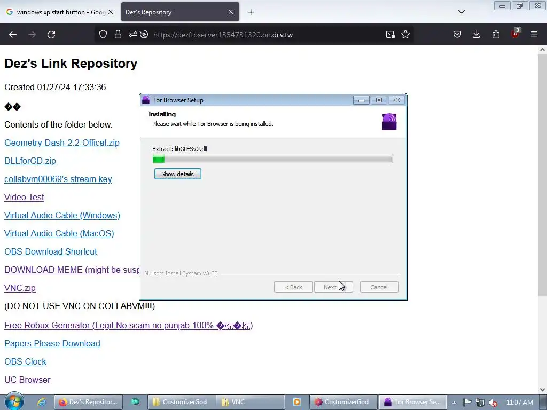Open the Pocket save icon

457,35
